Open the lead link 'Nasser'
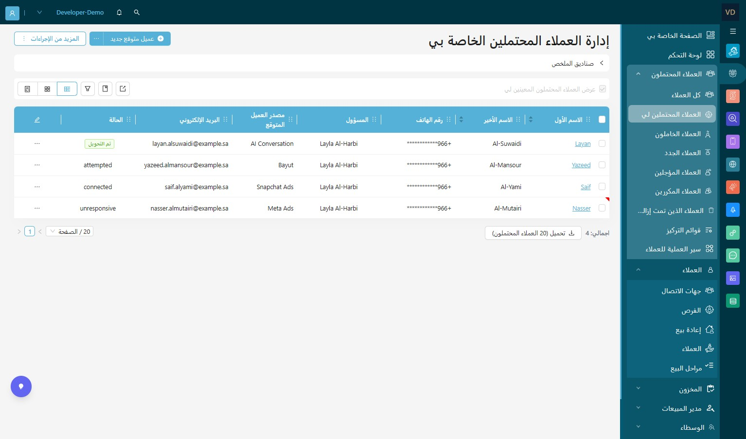 581,209
